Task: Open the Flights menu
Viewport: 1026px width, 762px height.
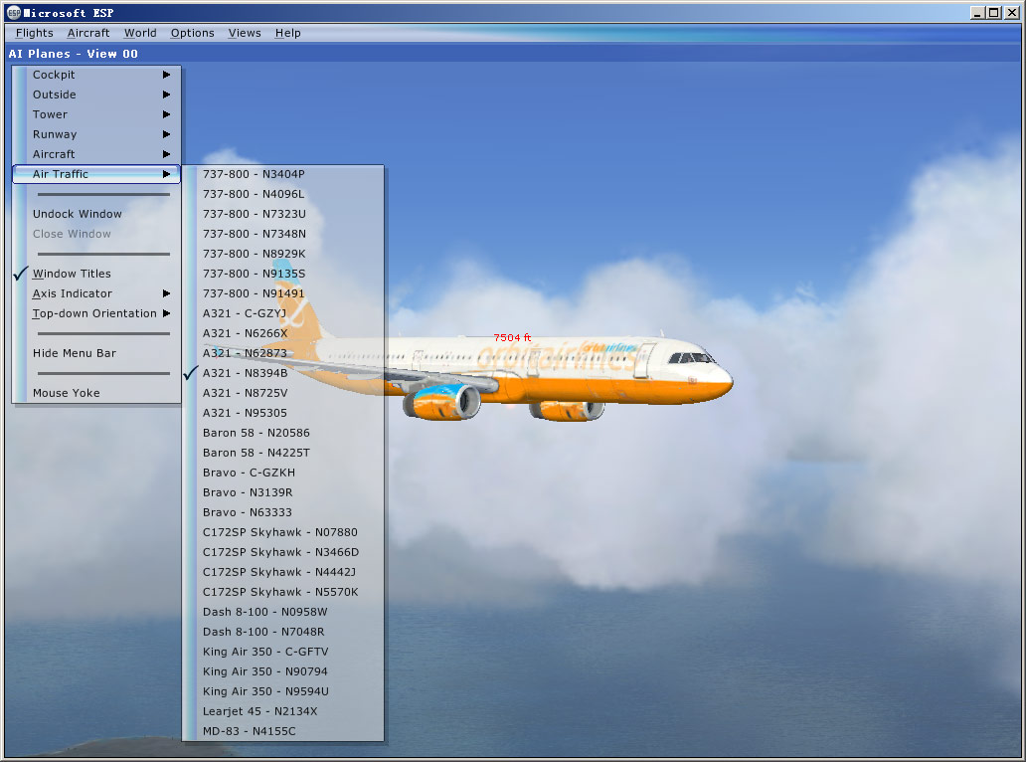Action: (34, 33)
